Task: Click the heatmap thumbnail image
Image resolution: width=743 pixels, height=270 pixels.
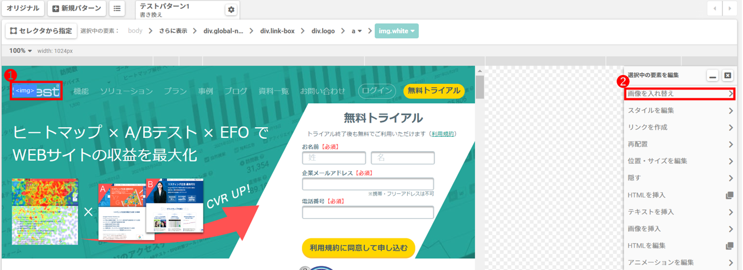Action: [45, 211]
